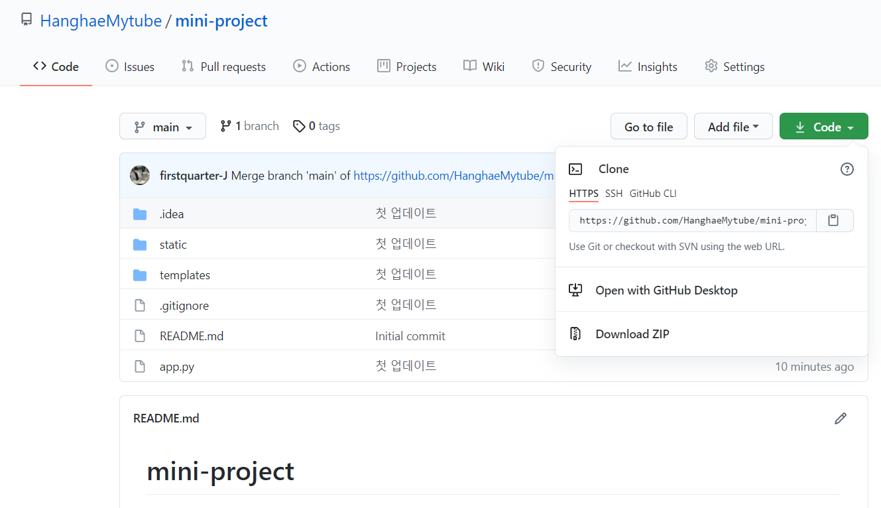Open the .idea folder
The image size is (881, 508).
172,214
